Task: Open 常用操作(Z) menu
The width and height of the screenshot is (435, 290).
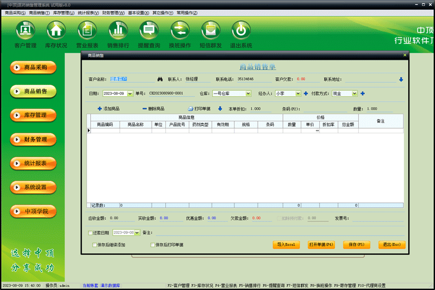Action: 187,13
